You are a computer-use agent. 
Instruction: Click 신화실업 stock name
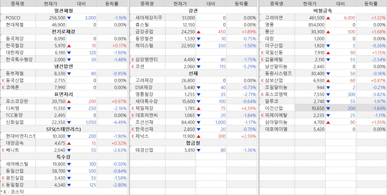pos(15,122)
